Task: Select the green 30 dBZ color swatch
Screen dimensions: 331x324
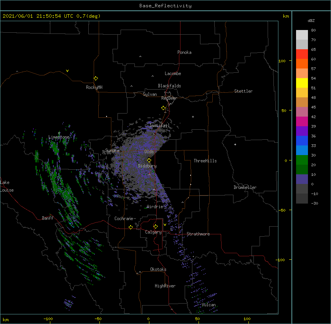Action: tap(302, 160)
